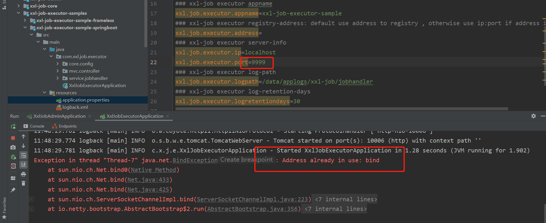Screen dimensions: 546x223
Task: Click the logretentiondays=30 property line
Action: pos(238,101)
